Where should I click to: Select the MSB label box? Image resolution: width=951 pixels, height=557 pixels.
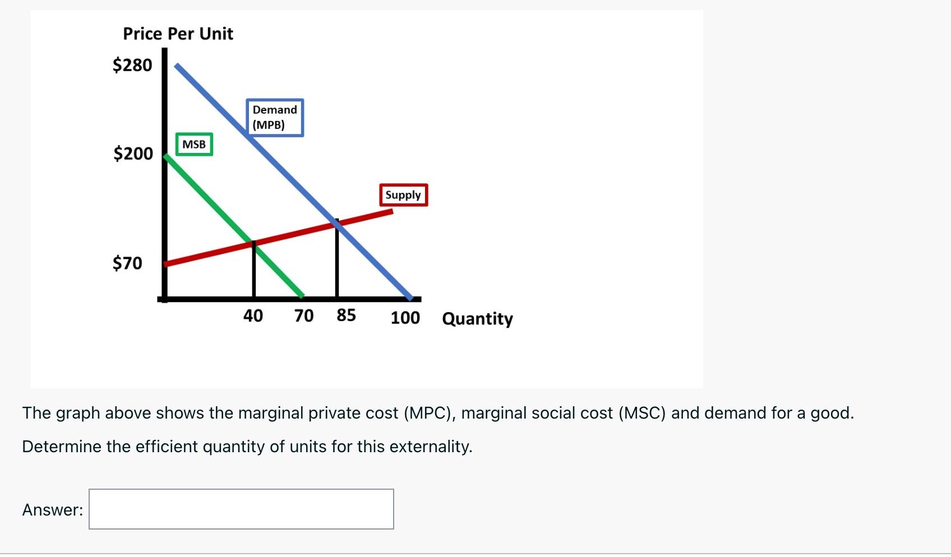(195, 144)
